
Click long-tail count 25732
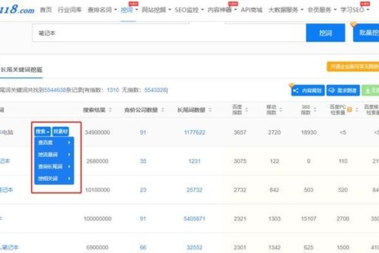(195, 190)
